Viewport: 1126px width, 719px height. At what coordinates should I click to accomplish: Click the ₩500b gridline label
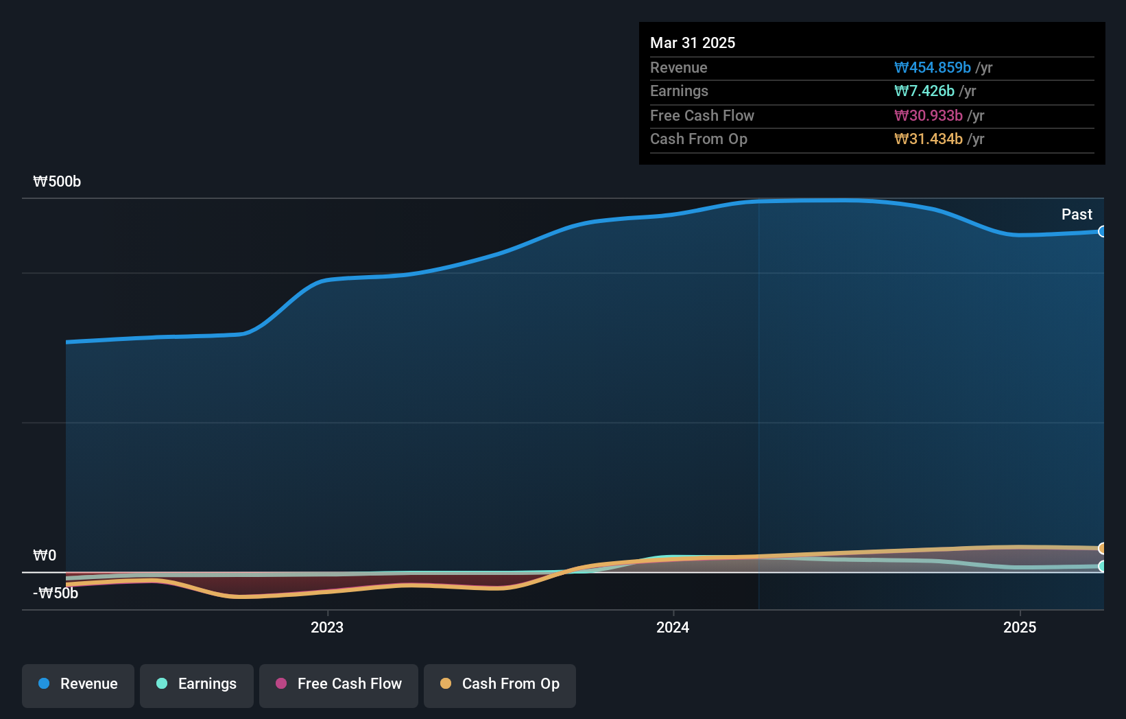pyautogui.click(x=56, y=181)
